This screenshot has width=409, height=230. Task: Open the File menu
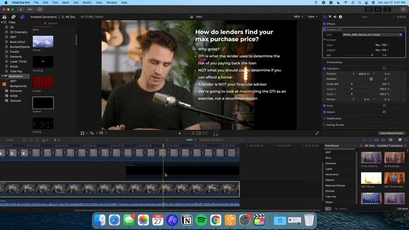pyautogui.click(x=36, y=3)
